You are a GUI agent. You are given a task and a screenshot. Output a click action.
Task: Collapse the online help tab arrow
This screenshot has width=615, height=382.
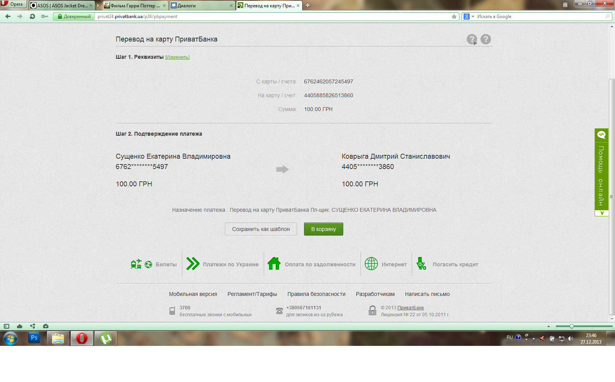[x=602, y=213]
